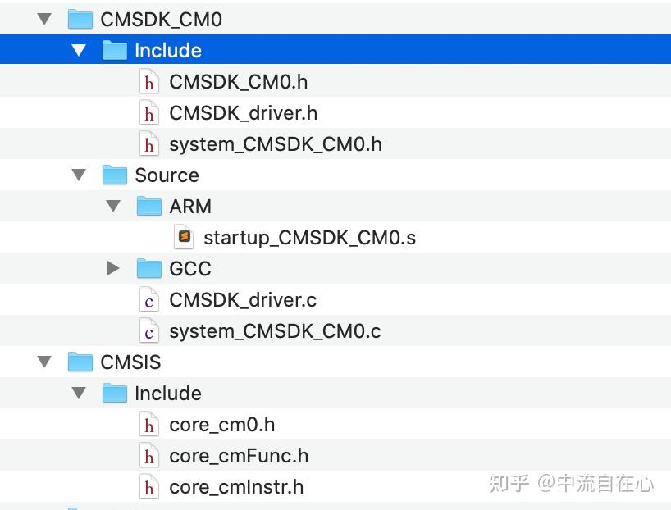
Task: Expand the GCC folder disclosure triangle
Action: [x=113, y=269]
